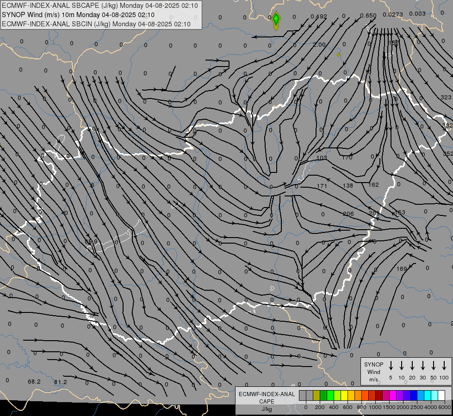Click the 2.00 value on the map
The width and height of the screenshot is (453, 416).
(319, 45)
